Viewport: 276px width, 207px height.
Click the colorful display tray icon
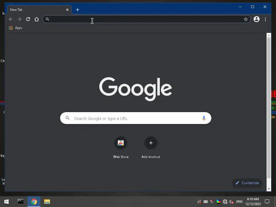[218, 202]
